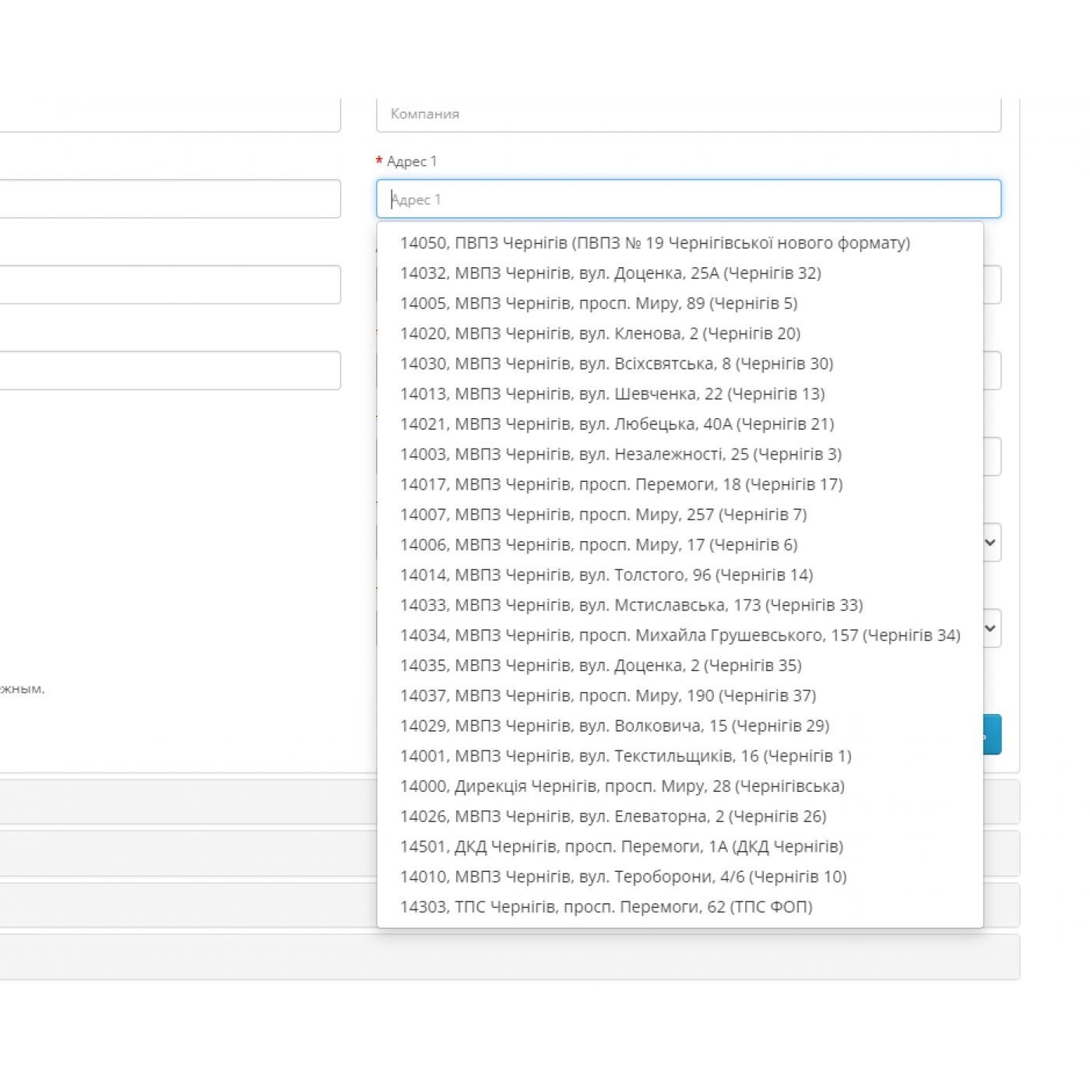Pick просп. Миру, 257 (Чернігів 7)
The height and width of the screenshot is (1090, 1090).
click(603, 515)
